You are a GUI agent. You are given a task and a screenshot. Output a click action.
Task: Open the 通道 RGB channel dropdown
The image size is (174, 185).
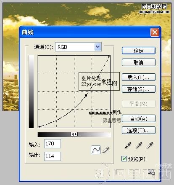(78, 47)
